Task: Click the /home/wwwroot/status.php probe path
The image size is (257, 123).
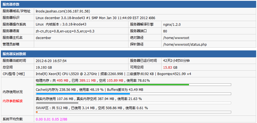Action: 185,44
